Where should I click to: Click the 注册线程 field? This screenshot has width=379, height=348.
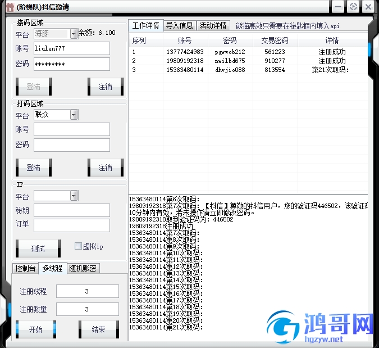click(88, 291)
